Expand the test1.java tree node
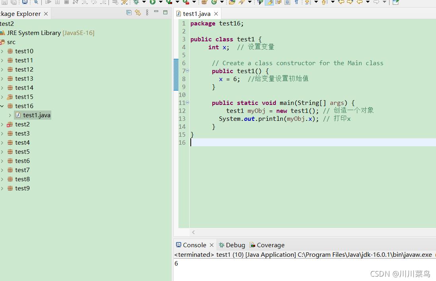 (x=10, y=115)
